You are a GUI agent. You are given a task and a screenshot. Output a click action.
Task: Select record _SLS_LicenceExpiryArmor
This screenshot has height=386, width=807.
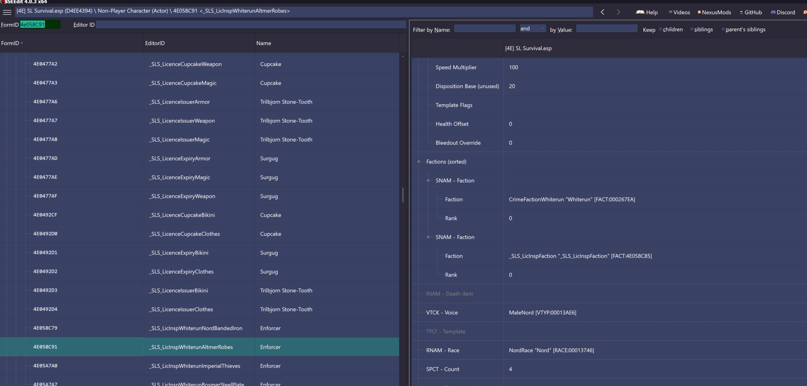coord(200,159)
